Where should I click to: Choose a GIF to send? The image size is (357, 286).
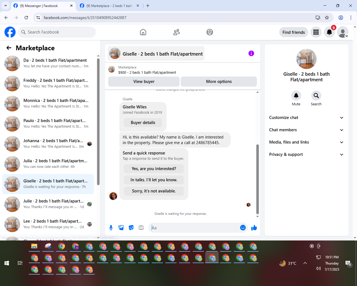pos(141,228)
